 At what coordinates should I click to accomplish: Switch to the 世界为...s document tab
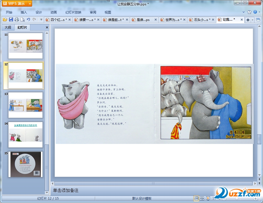click(x=171, y=20)
